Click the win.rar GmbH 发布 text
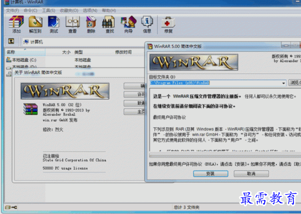 (60, 120)
